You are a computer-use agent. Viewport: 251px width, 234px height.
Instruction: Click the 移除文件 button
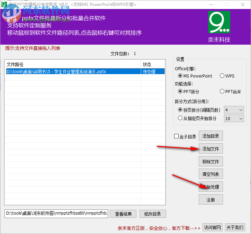[210, 162]
